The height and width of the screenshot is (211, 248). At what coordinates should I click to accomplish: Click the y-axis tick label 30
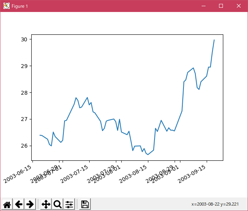[24, 39]
